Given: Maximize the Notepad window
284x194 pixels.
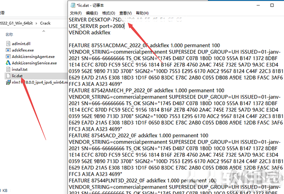Looking at the screenshot, I should (x=272, y=5).
